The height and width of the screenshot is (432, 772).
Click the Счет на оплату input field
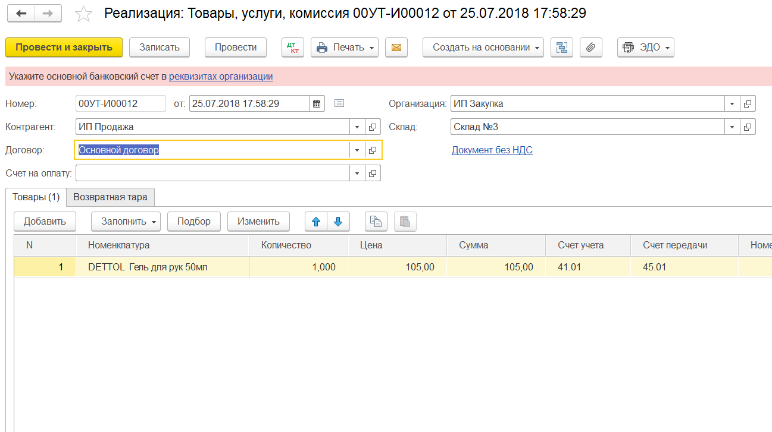click(x=212, y=173)
